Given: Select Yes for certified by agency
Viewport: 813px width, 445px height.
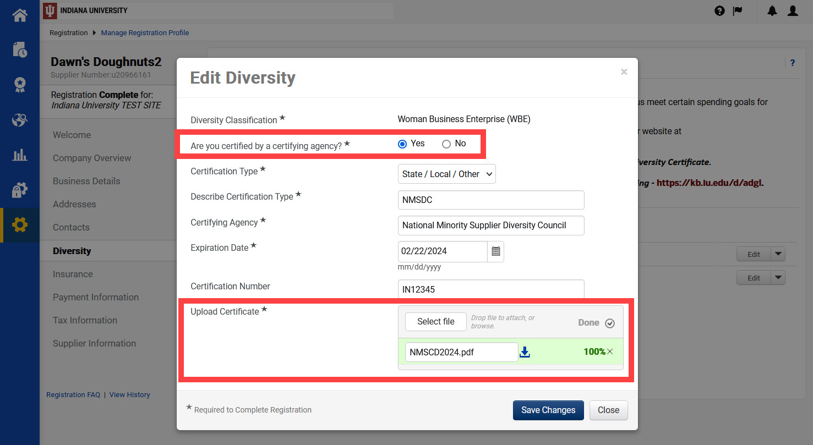Looking at the screenshot, I should pyautogui.click(x=402, y=144).
